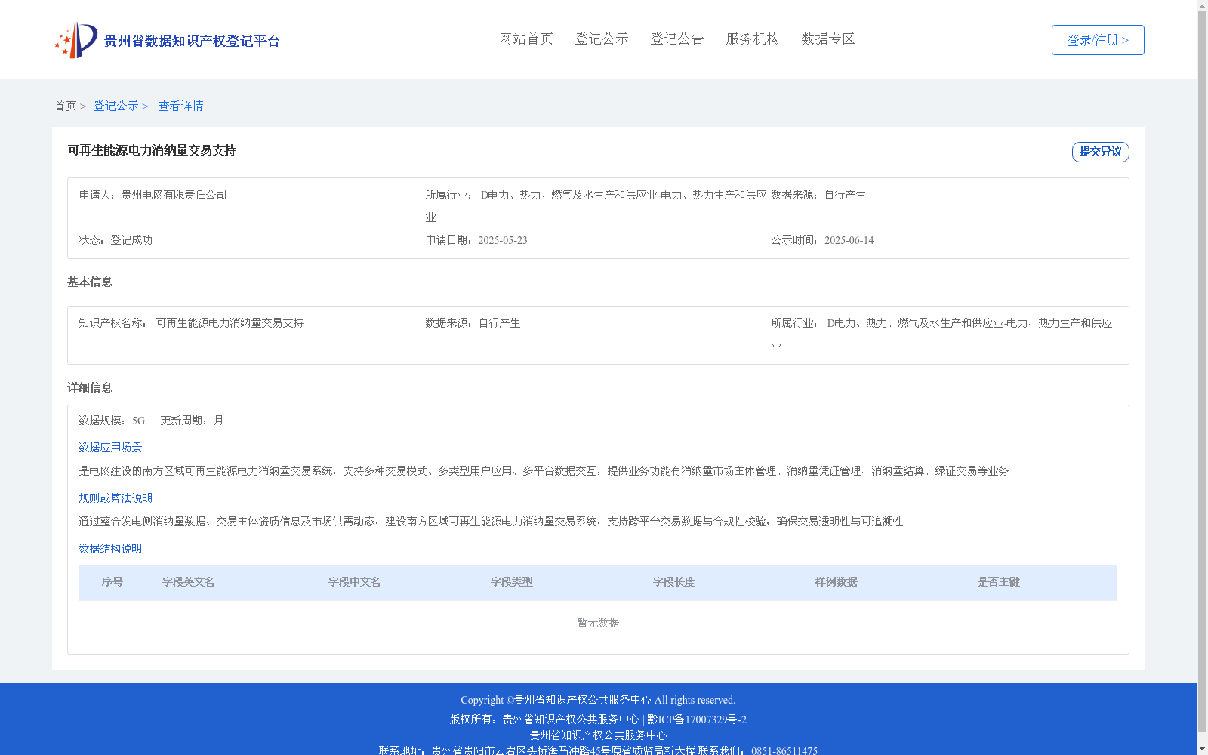Click the 字段英文名 column header
This screenshot has width=1208, height=755.
pos(188,582)
